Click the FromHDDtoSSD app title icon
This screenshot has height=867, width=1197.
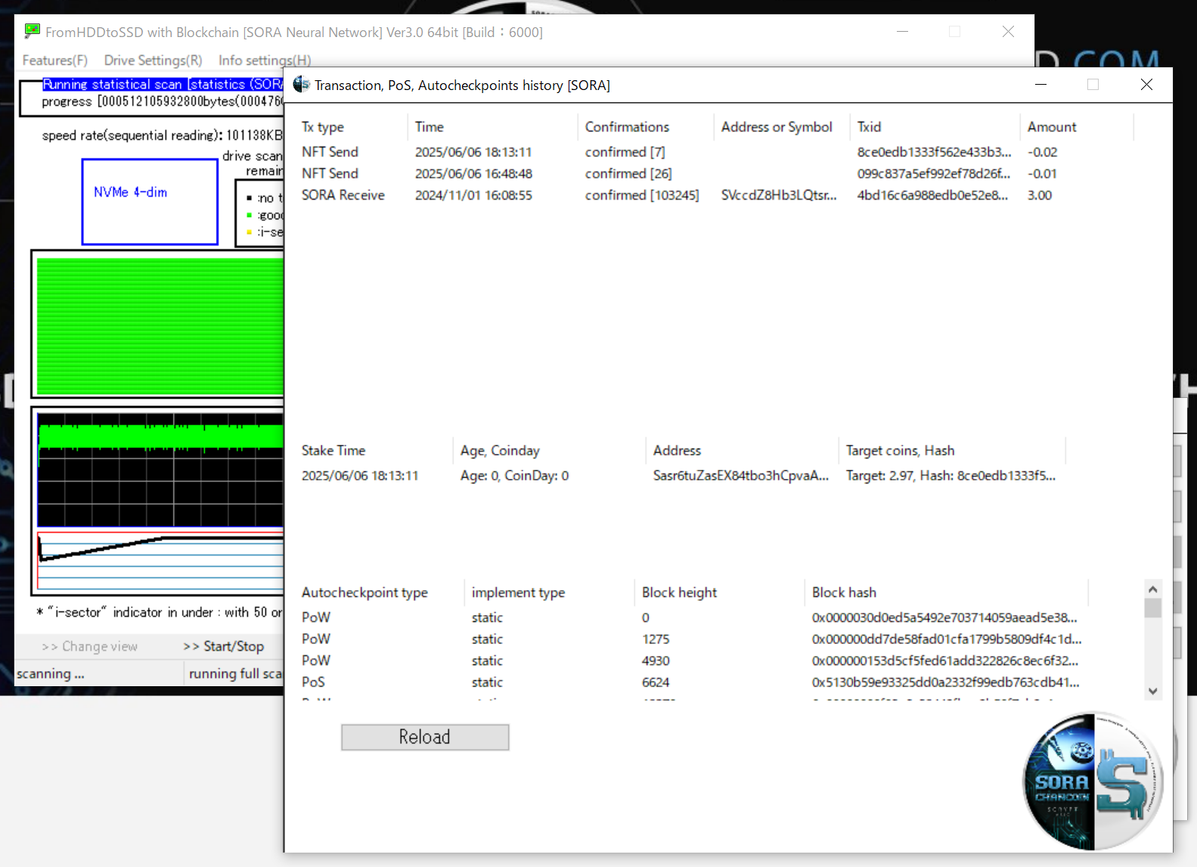pyautogui.click(x=32, y=31)
